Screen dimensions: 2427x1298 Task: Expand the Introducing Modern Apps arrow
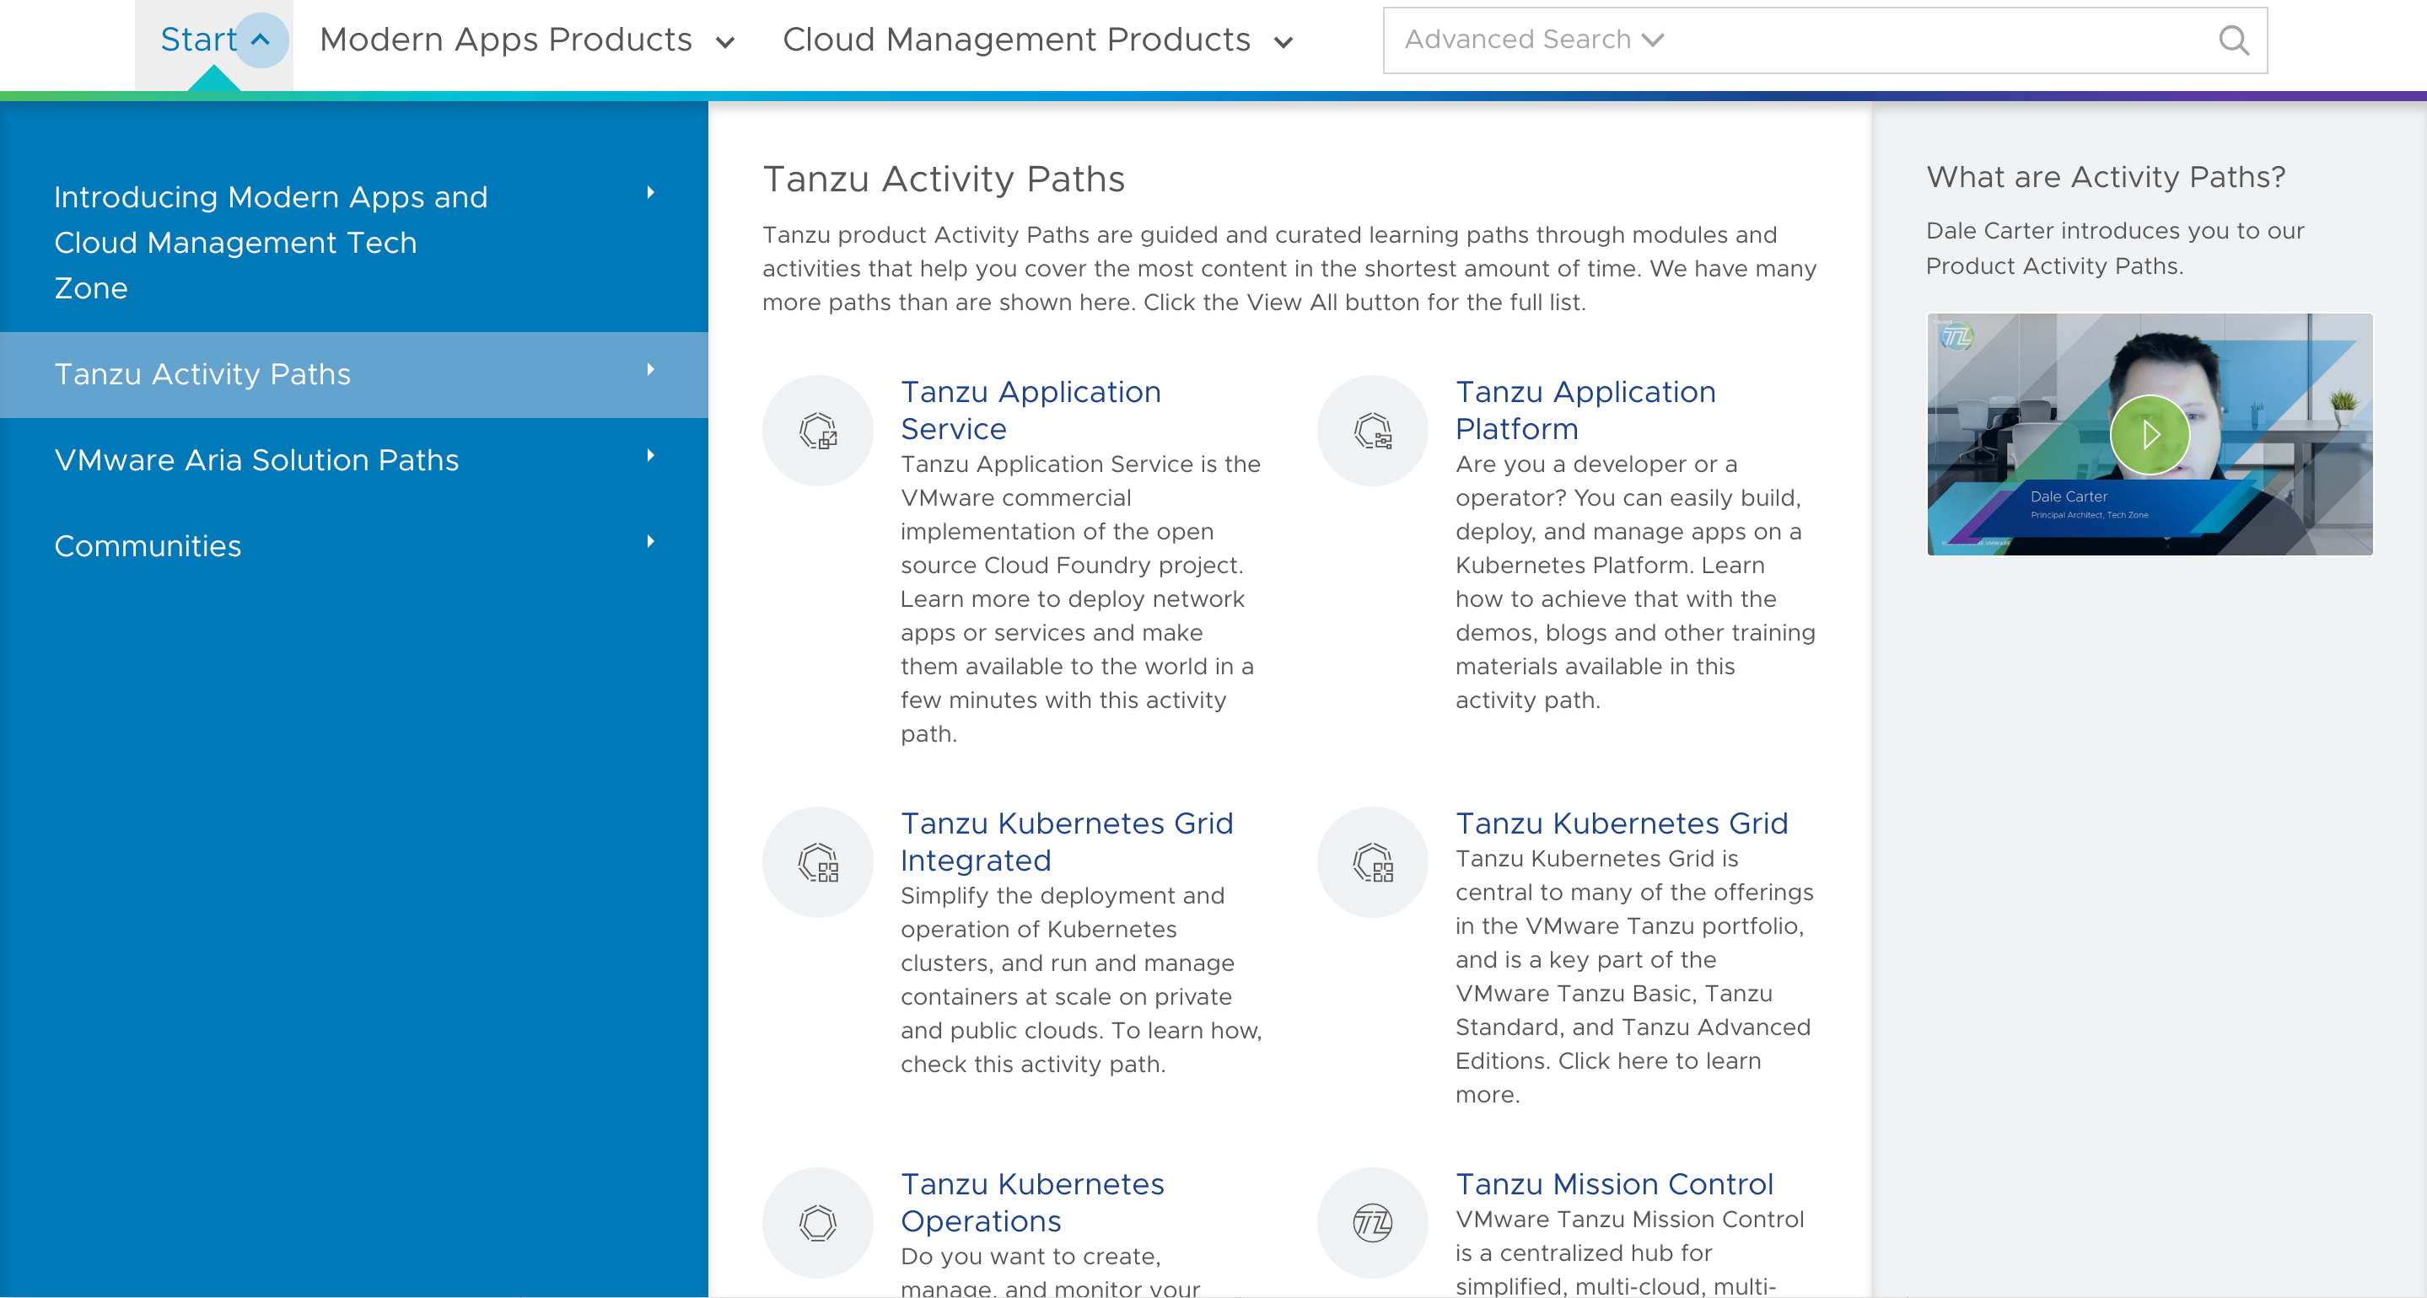(650, 193)
